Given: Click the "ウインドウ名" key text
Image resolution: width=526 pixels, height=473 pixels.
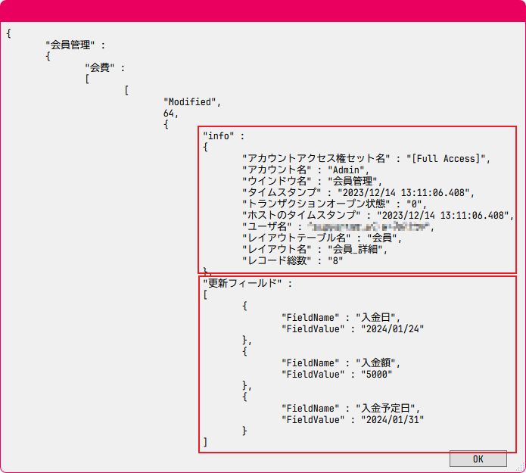Looking at the screenshot, I should pyautogui.click(x=277, y=181).
